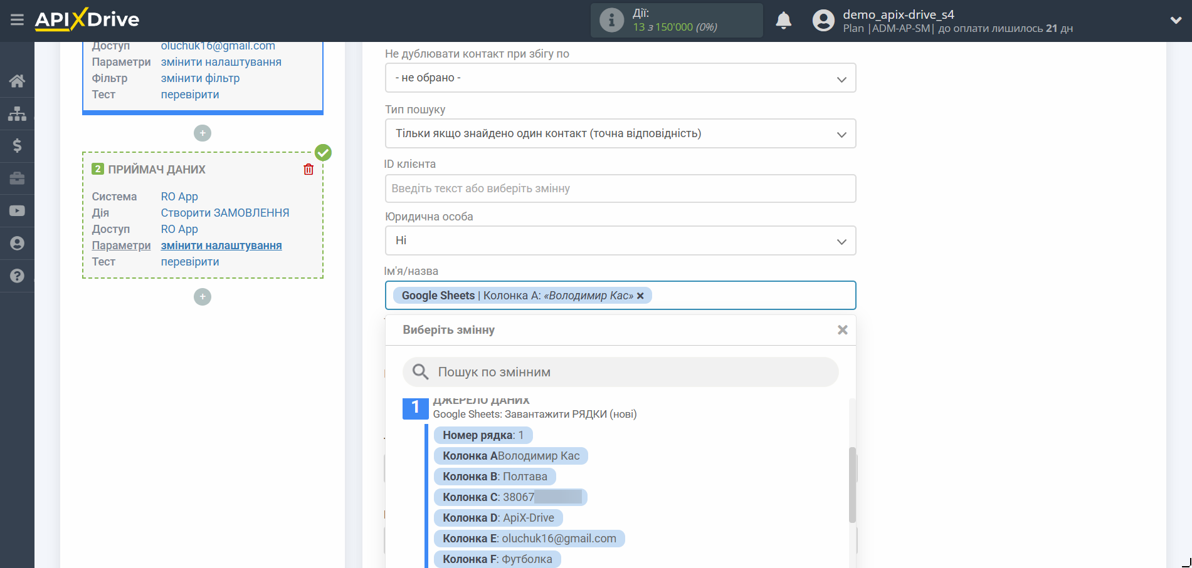1192x568 pixels.
Task: Open the hamburger menu in the header
Action: (17, 20)
